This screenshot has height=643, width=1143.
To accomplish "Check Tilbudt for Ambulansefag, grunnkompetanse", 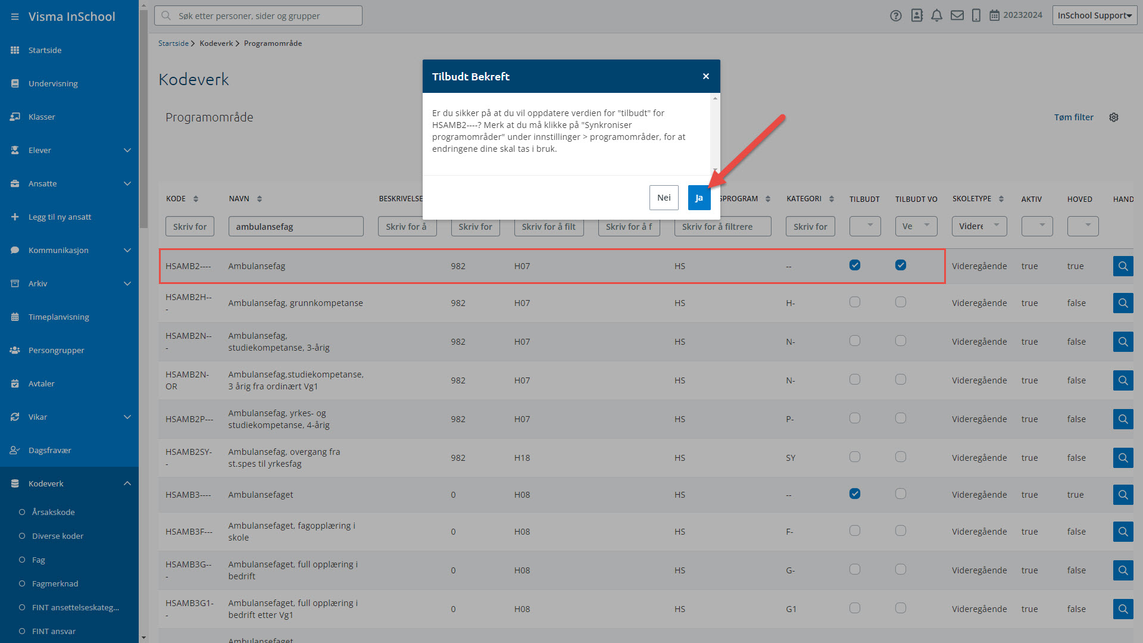I will point(855,302).
